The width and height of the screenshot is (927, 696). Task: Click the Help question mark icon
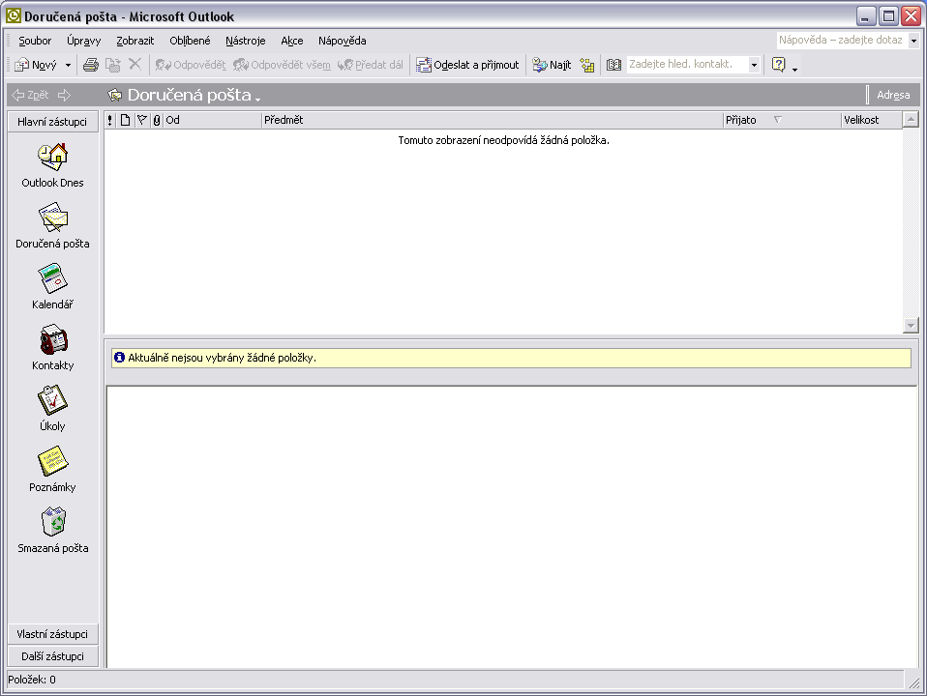pyautogui.click(x=779, y=64)
